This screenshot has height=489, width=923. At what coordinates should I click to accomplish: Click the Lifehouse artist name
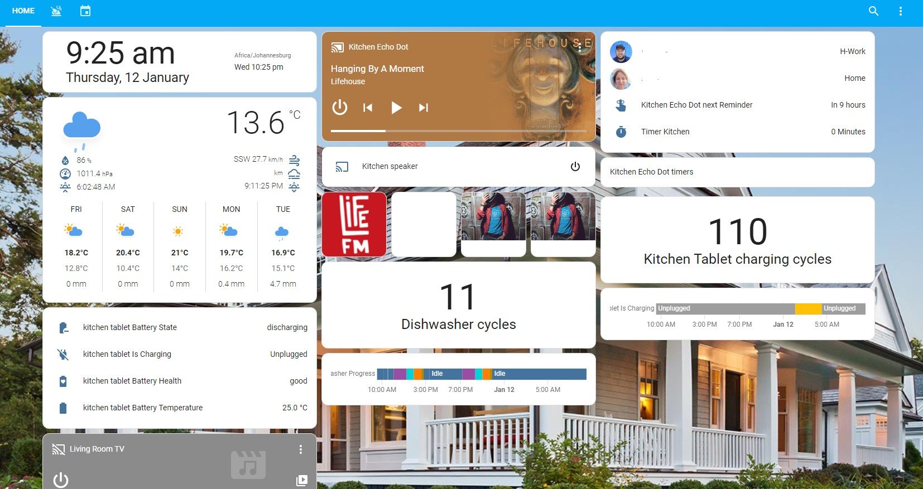coord(348,81)
